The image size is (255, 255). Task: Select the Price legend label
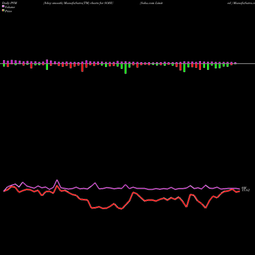8,11
